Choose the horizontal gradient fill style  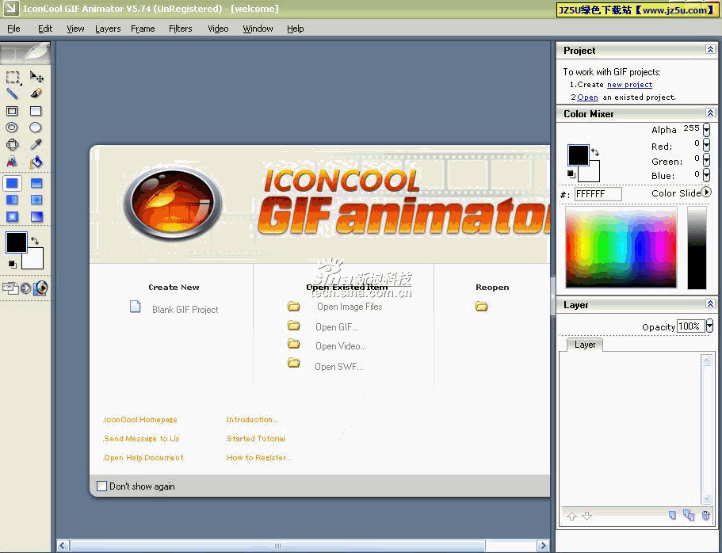click(x=12, y=200)
